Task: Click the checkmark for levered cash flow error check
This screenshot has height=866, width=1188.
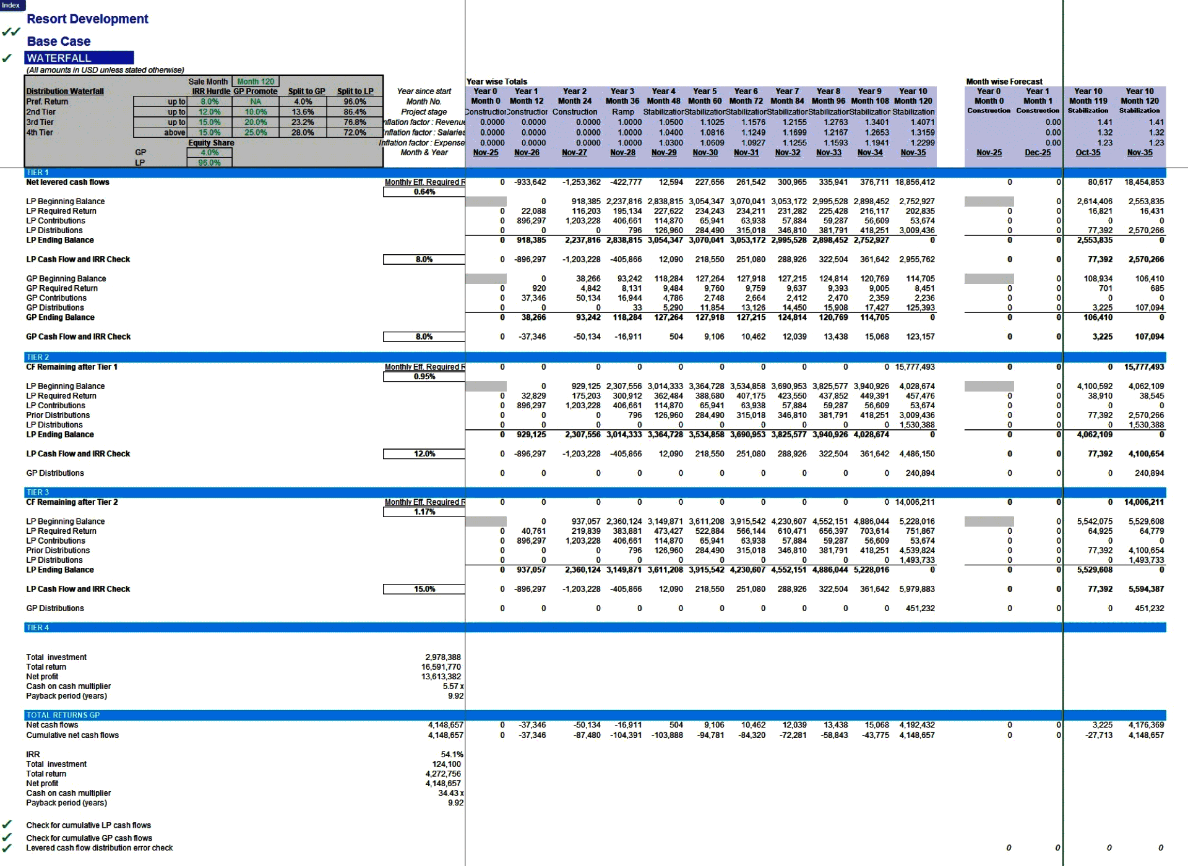Action: 7,847
